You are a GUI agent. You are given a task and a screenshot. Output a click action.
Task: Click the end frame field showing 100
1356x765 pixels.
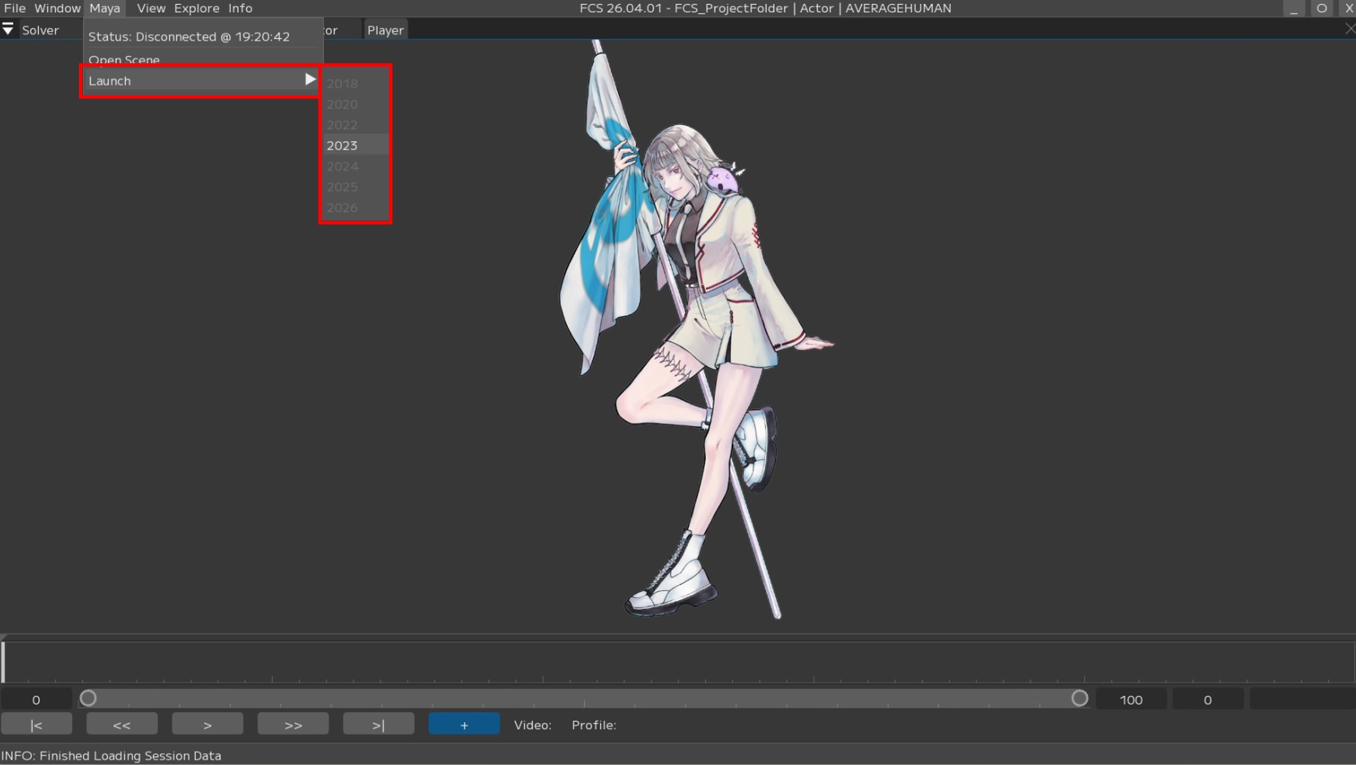point(1131,700)
